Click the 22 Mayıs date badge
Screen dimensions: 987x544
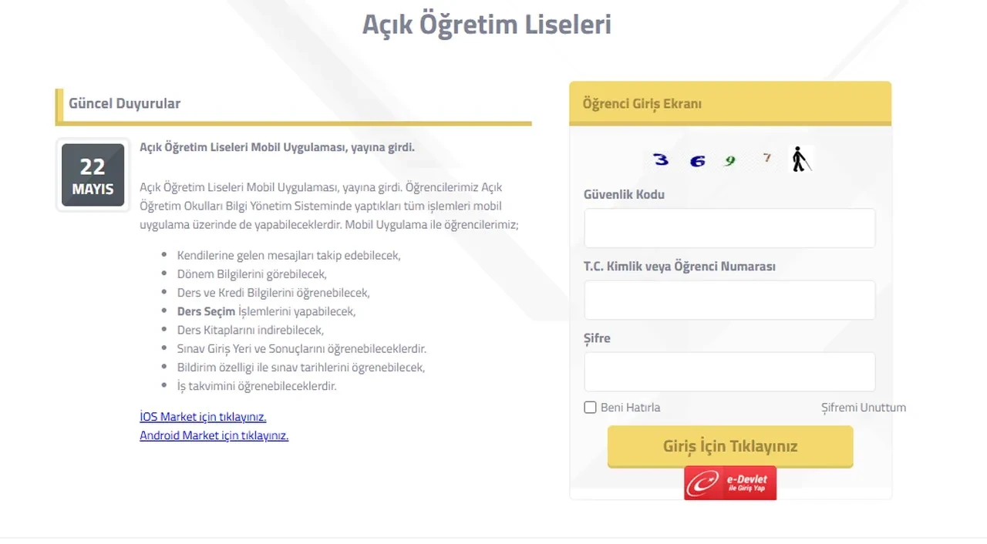click(x=93, y=175)
